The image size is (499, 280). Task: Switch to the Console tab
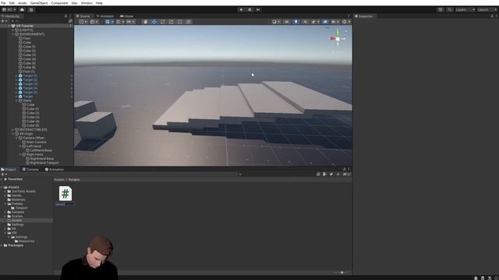(30, 170)
